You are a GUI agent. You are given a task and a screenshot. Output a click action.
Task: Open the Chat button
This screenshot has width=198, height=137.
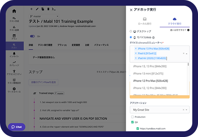click(x=17, y=127)
